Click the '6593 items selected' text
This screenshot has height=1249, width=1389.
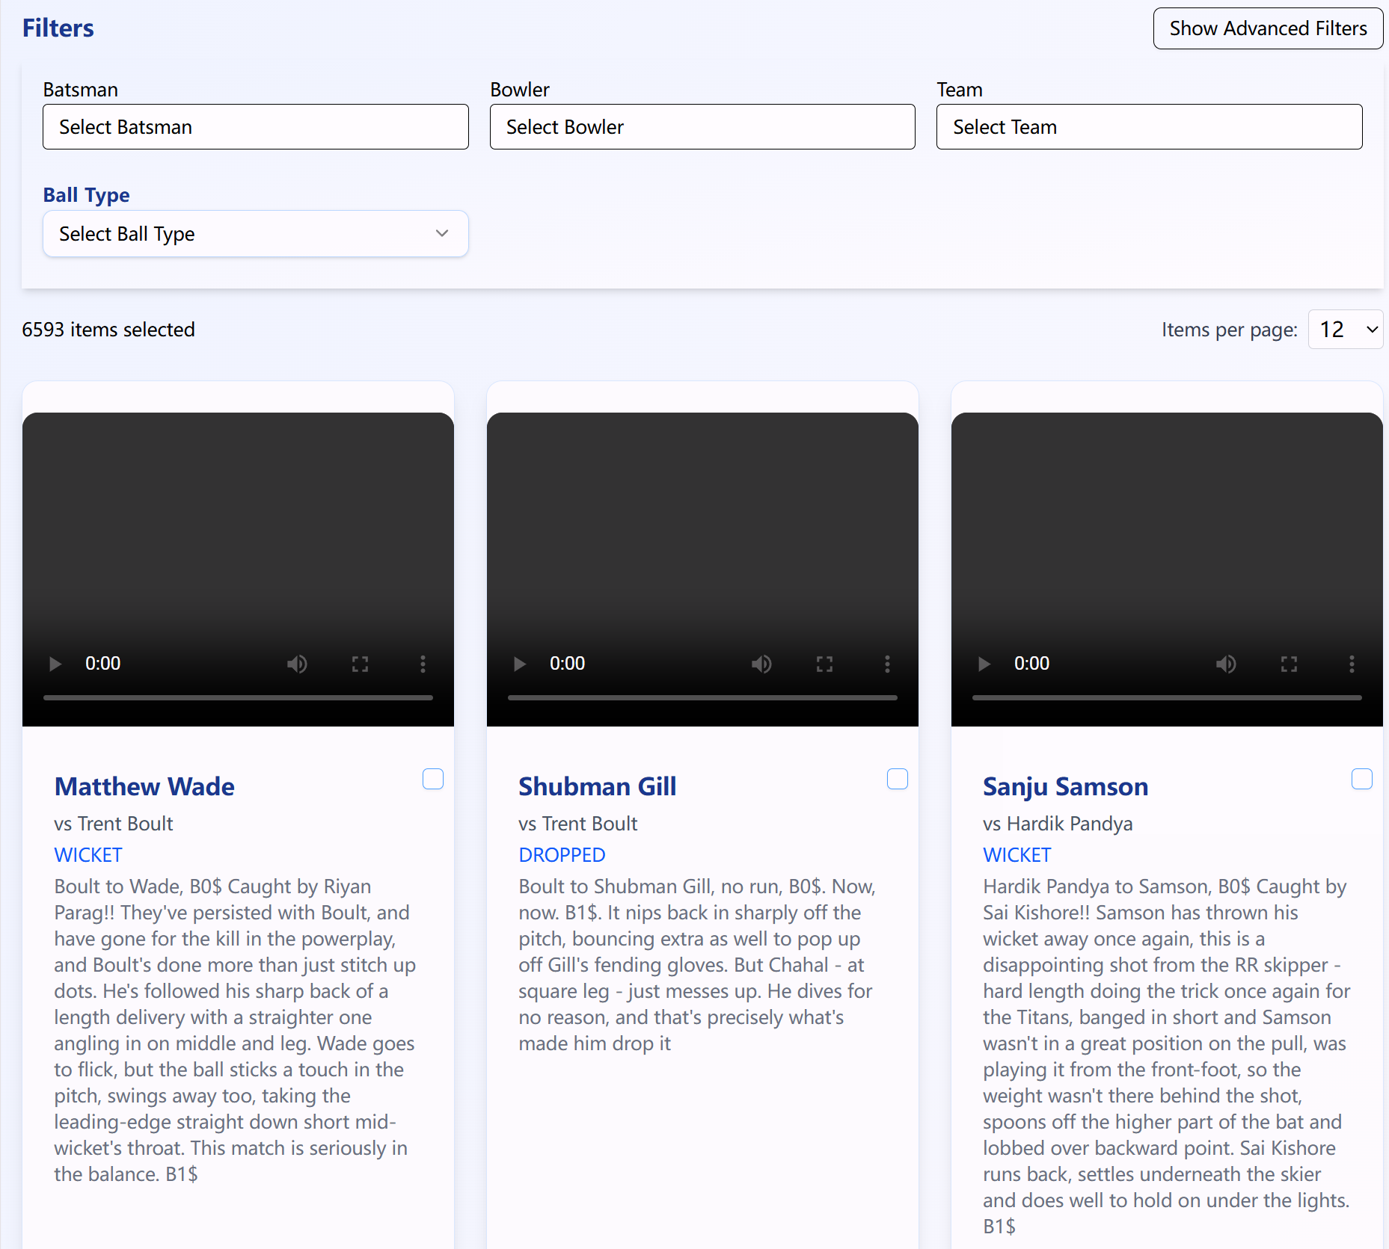pyautogui.click(x=108, y=330)
